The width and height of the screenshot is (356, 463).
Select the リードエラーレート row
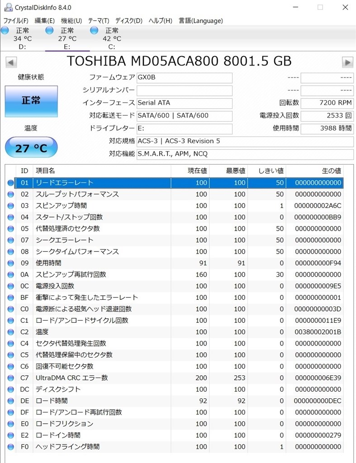click(x=180, y=183)
